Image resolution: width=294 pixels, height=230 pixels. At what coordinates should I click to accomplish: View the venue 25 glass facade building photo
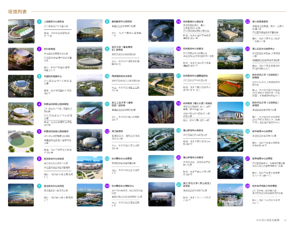[x=230, y=113]
